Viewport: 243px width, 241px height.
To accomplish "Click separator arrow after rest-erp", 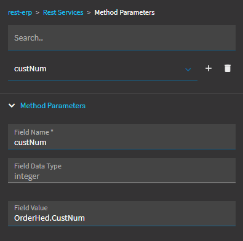I will 38,13.
